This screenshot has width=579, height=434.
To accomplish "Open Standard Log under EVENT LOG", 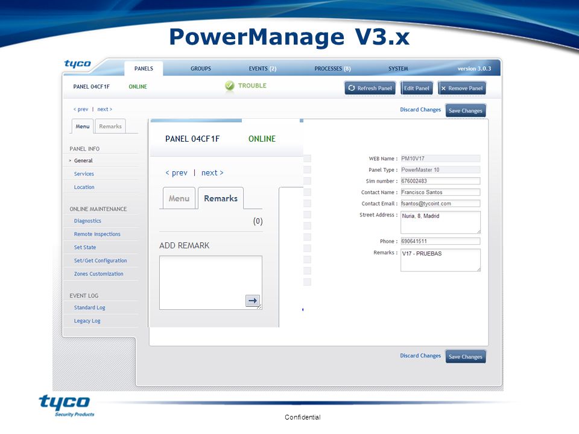I will point(90,307).
